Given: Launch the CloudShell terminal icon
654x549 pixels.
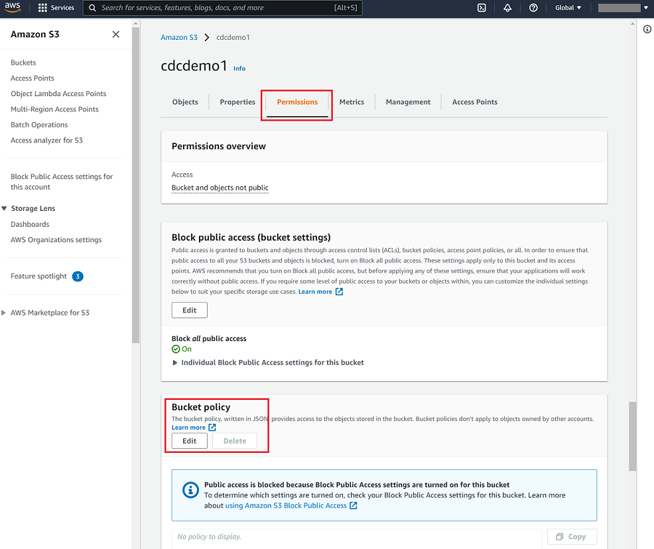Looking at the screenshot, I should tap(482, 8).
